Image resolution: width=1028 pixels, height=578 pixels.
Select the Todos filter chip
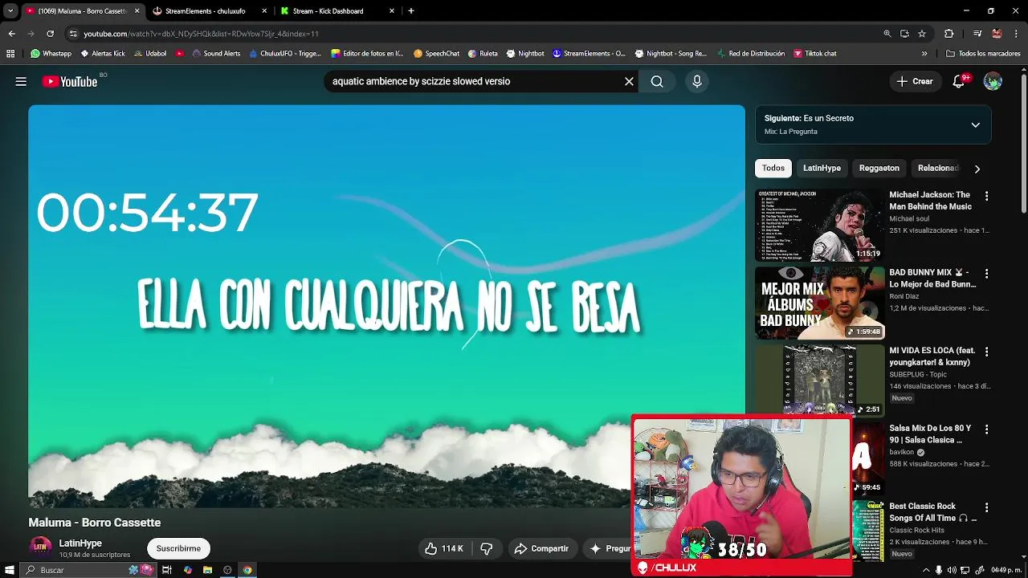pos(773,168)
